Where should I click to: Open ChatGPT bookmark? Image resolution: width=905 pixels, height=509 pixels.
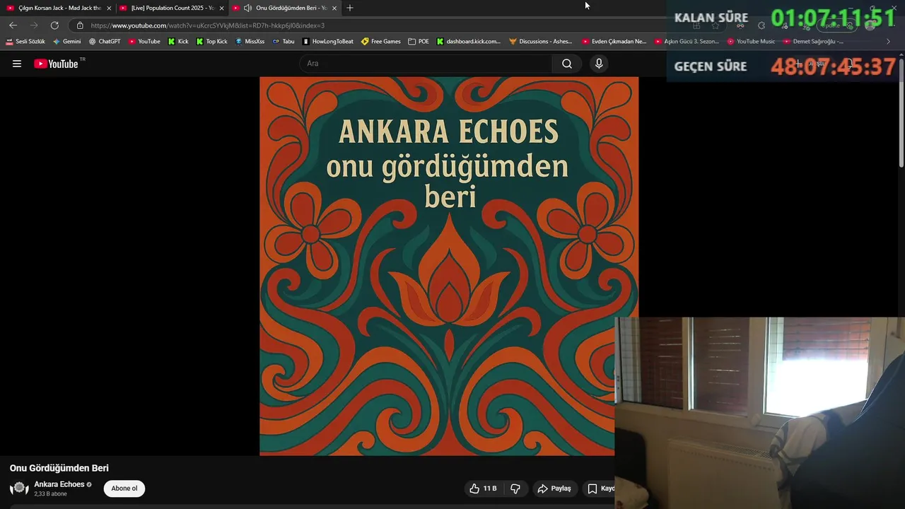click(105, 42)
